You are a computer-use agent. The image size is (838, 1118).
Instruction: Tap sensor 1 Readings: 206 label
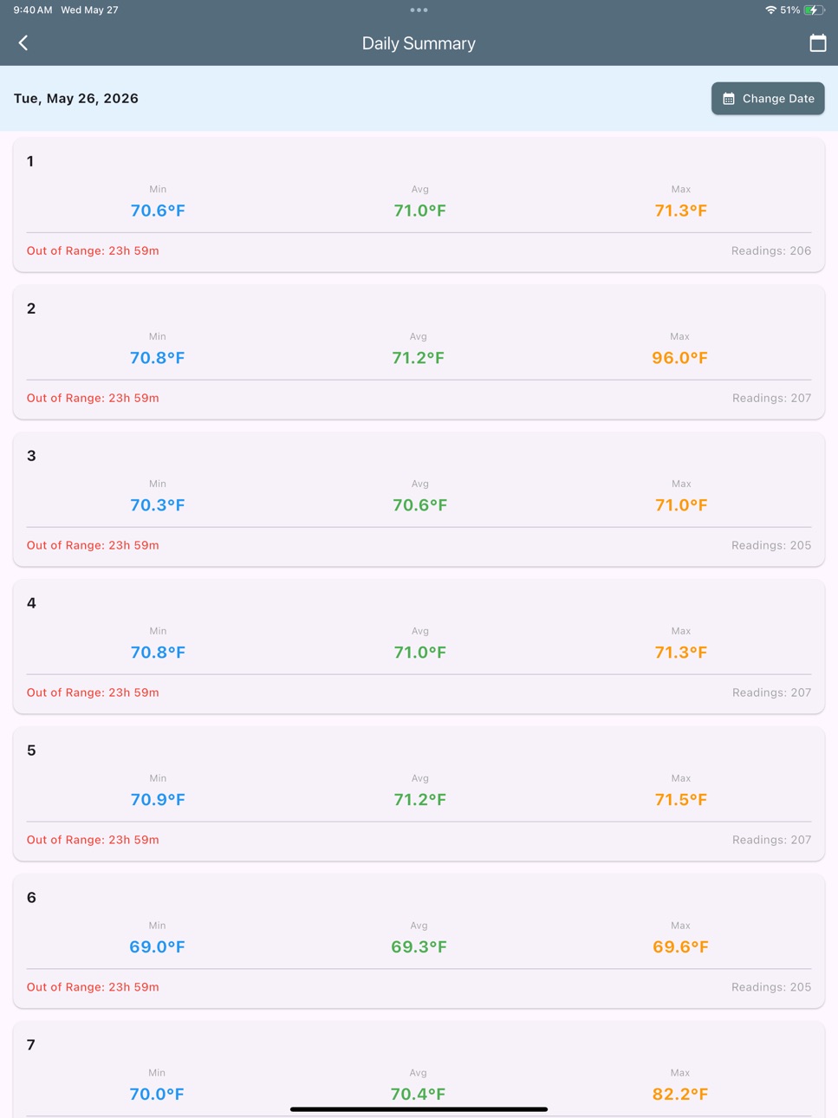[771, 250]
